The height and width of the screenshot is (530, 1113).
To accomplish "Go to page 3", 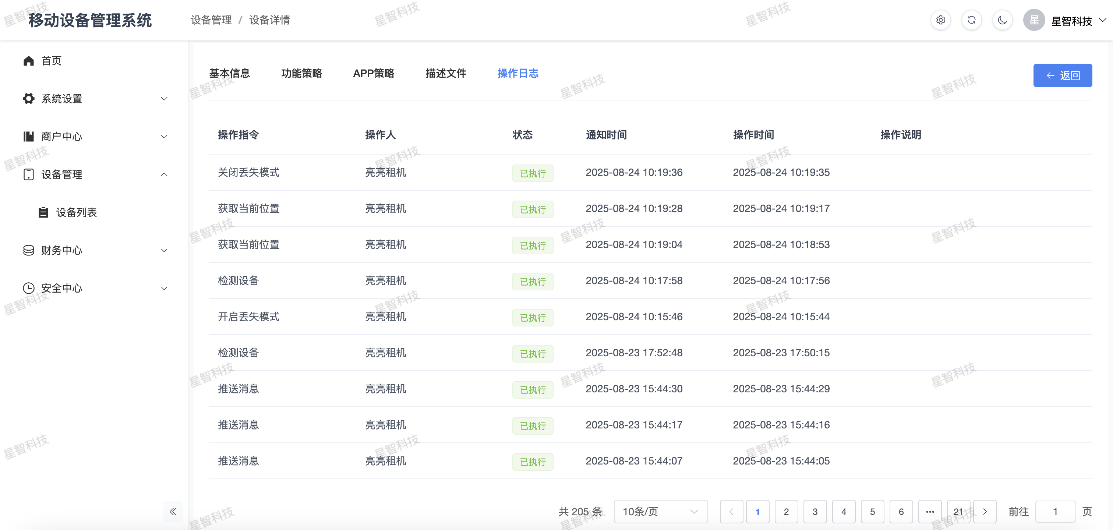I will [815, 512].
